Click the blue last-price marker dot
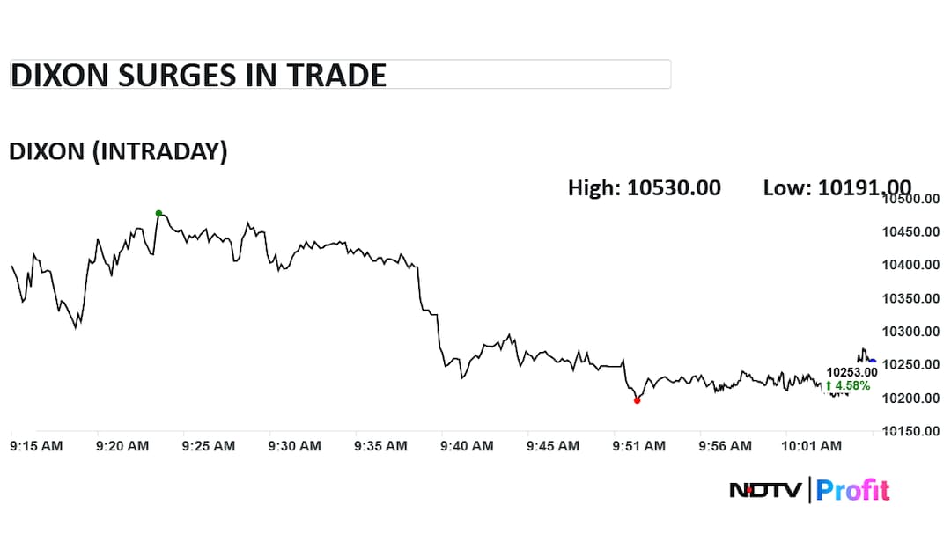951x534 pixels. pos(872,362)
